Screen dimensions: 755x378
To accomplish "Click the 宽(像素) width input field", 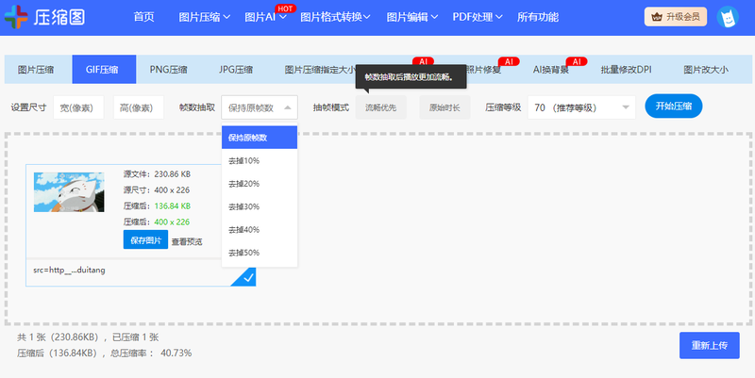I will coord(78,107).
